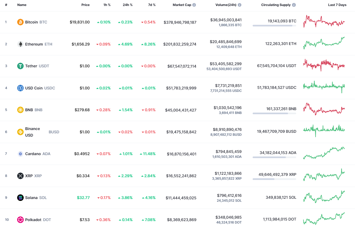
Task: Open Bitcoin 7-day sparkline chart
Action: click(324, 21)
